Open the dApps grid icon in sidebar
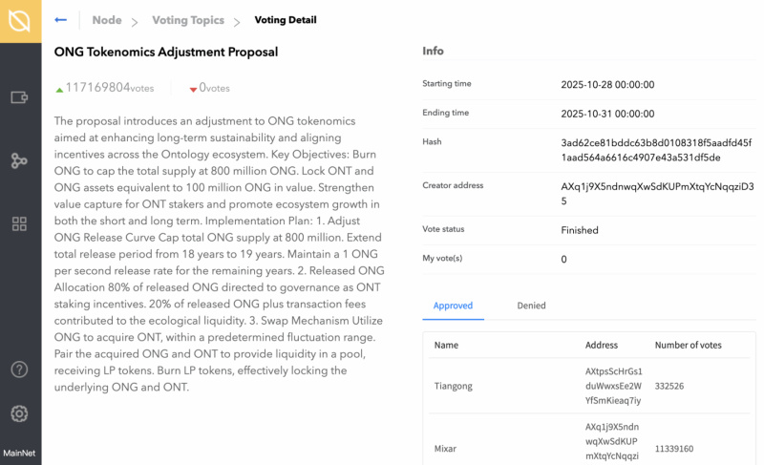Image resolution: width=764 pixels, height=465 pixels. pyautogui.click(x=19, y=224)
